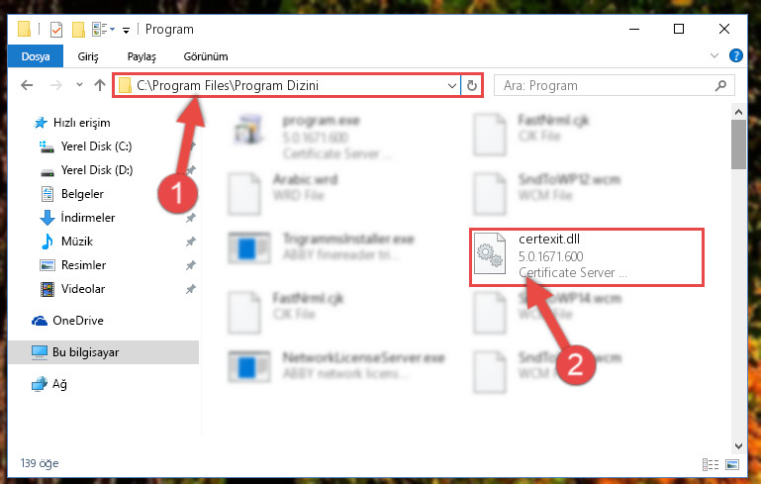The image size is (761, 484).
Task: Open the help question mark icon
Action: [735, 55]
